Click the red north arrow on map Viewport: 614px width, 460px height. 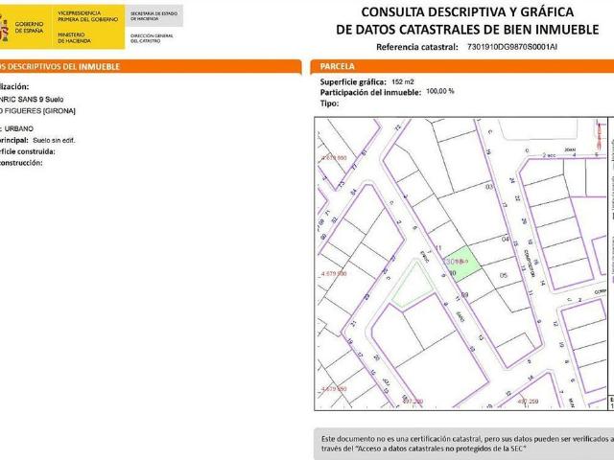pos(601,135)
